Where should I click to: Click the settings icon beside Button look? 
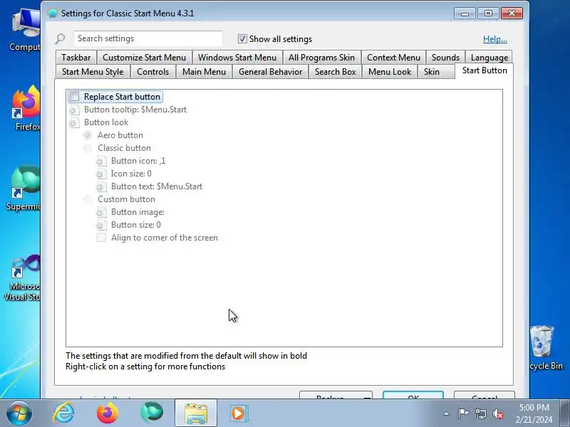tap(74, 122)
